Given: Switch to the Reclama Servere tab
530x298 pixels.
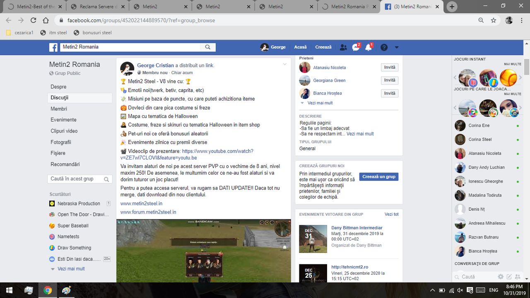Looking at the screenshot, I should pyautogui.click(x=97, y=7).
